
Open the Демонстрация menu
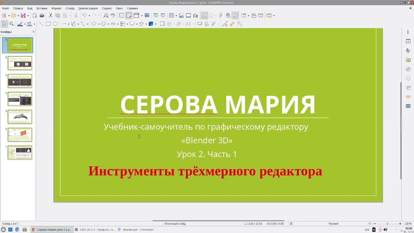click(88, 8)
